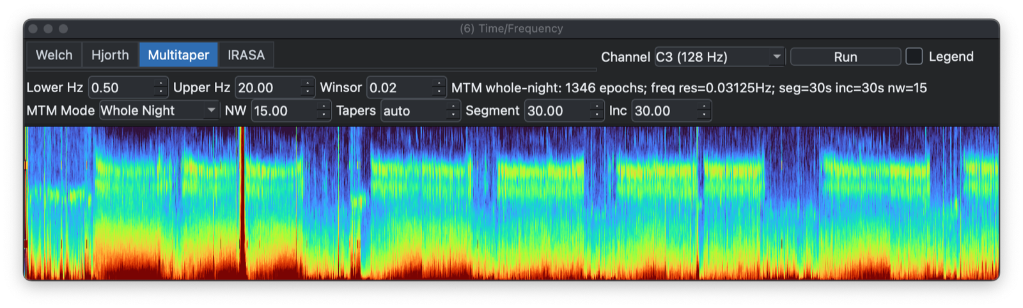Minimize the Time/Frequency window
The image size is (1023, 308).
pyautogui.click(x=48, y=29)
